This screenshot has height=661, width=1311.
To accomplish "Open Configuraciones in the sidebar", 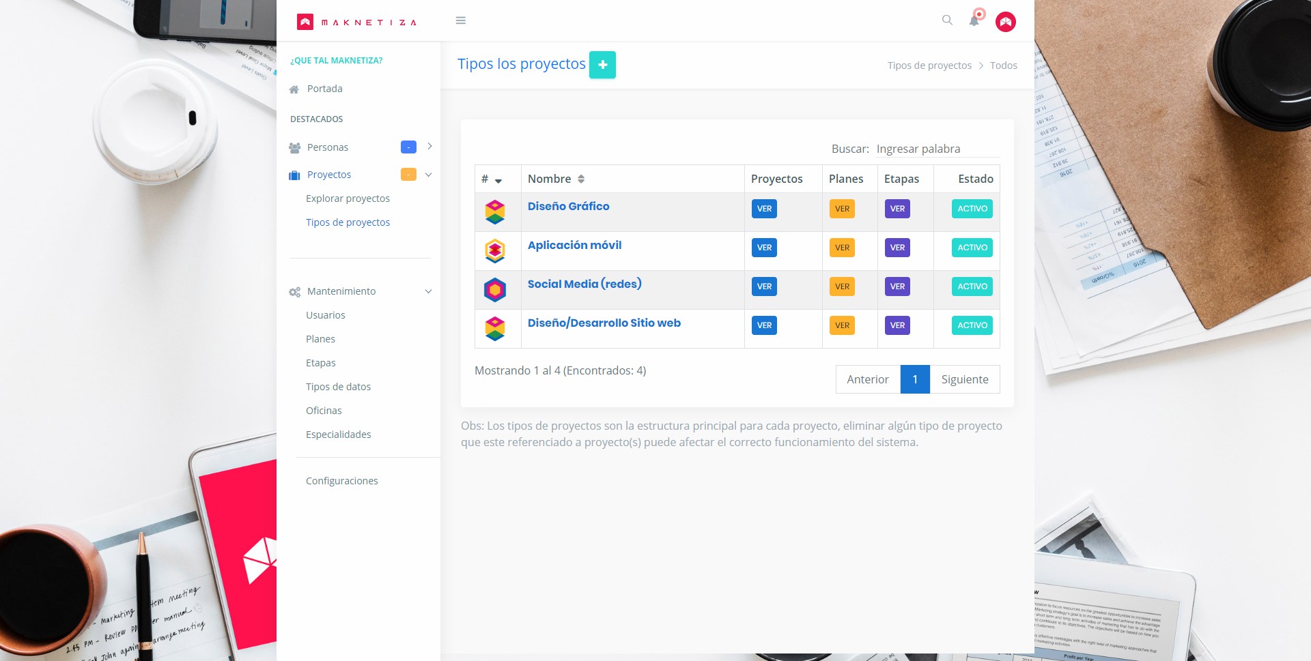I will [x=341, y=481].
